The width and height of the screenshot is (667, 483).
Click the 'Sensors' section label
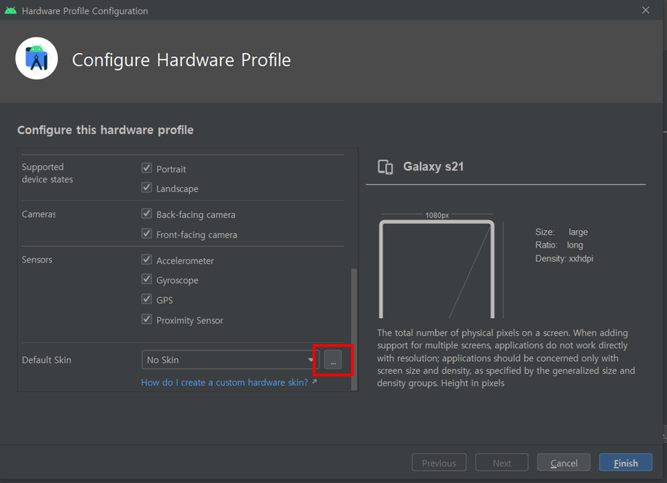(37, 260)
